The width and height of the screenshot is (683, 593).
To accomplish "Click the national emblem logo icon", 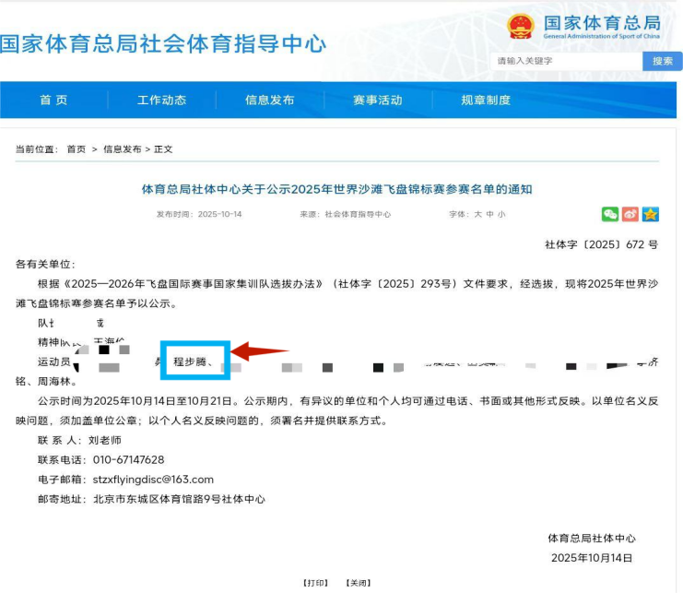I will (520, 25).
